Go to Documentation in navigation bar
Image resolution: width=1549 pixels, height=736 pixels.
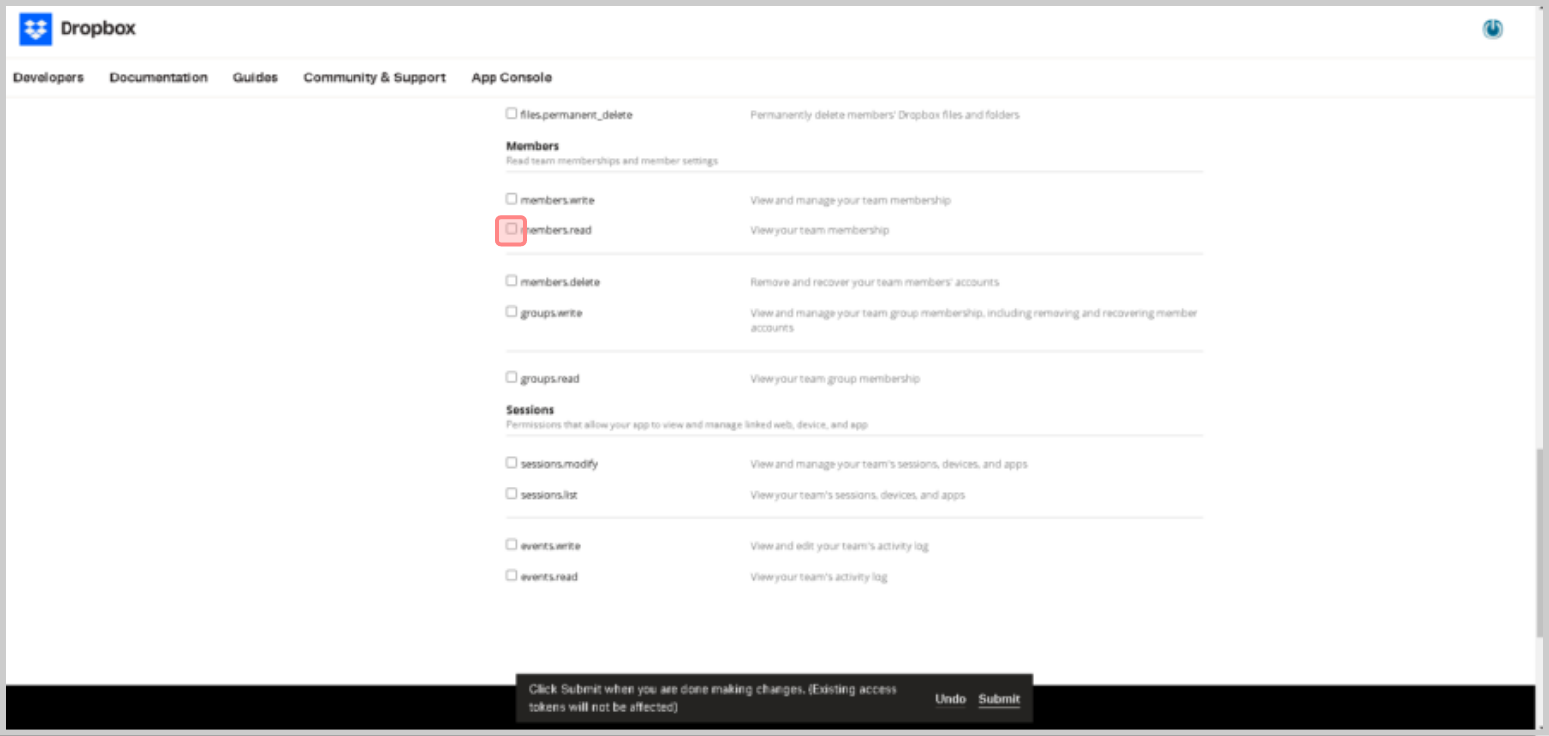click(159, 77)
